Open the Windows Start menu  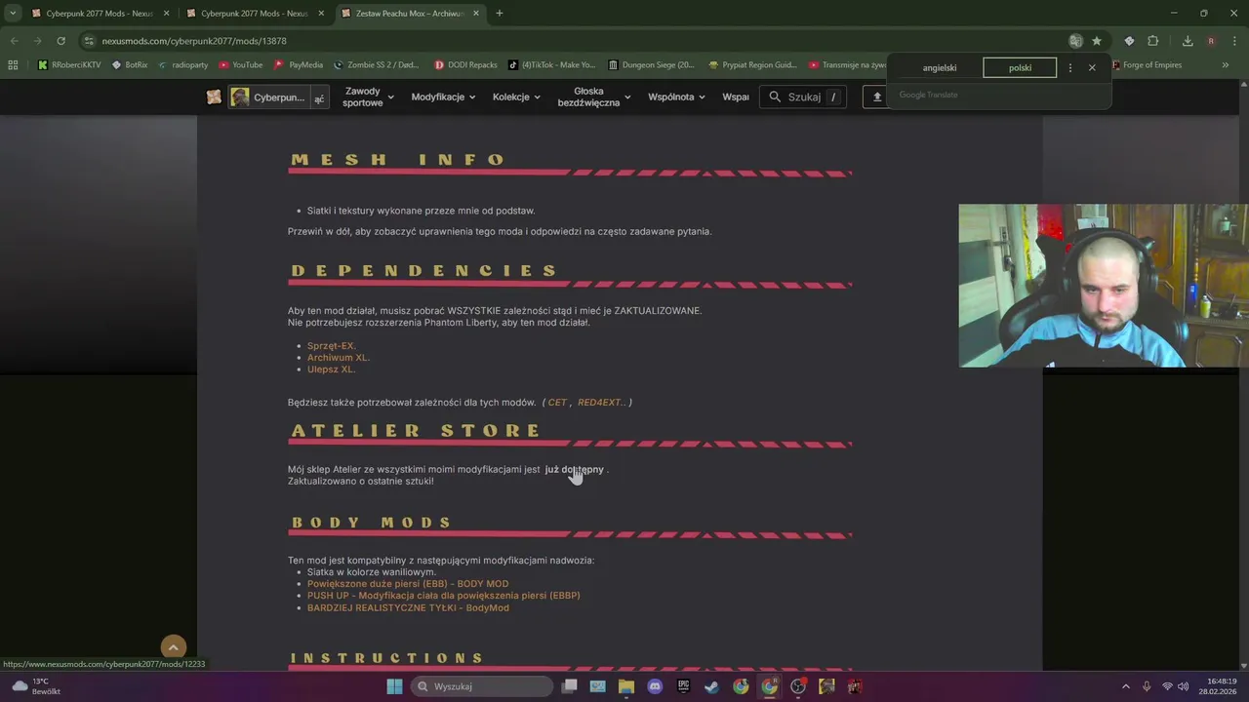pos(394,686)
